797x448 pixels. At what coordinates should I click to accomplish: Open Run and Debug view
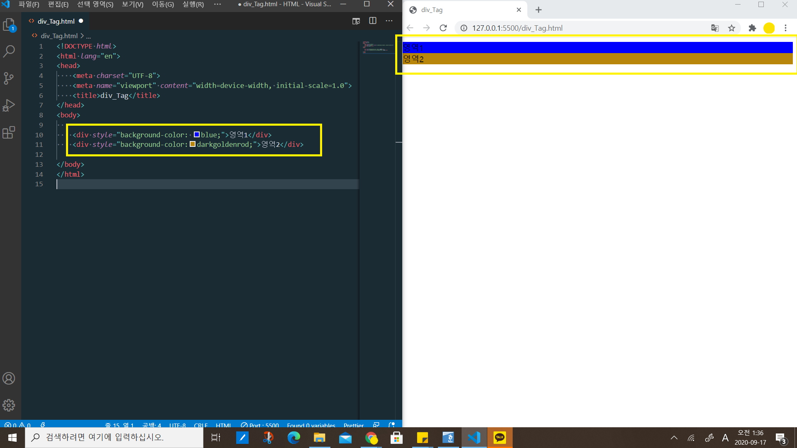point(9,105)
